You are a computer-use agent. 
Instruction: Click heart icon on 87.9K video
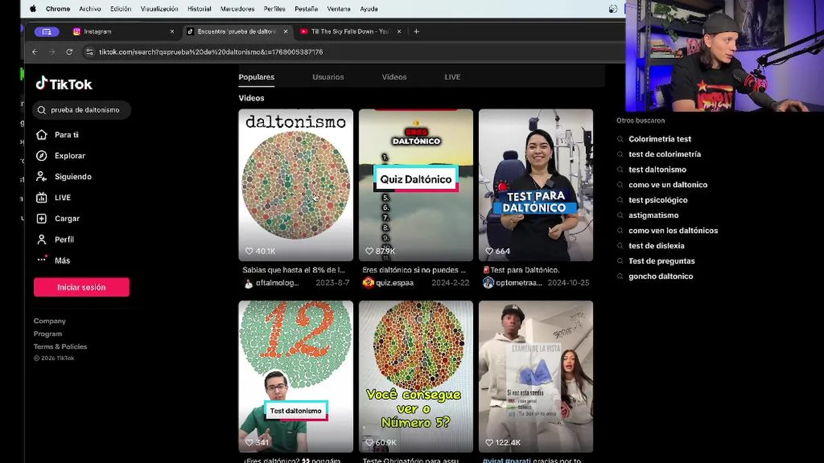pos(370,251)
